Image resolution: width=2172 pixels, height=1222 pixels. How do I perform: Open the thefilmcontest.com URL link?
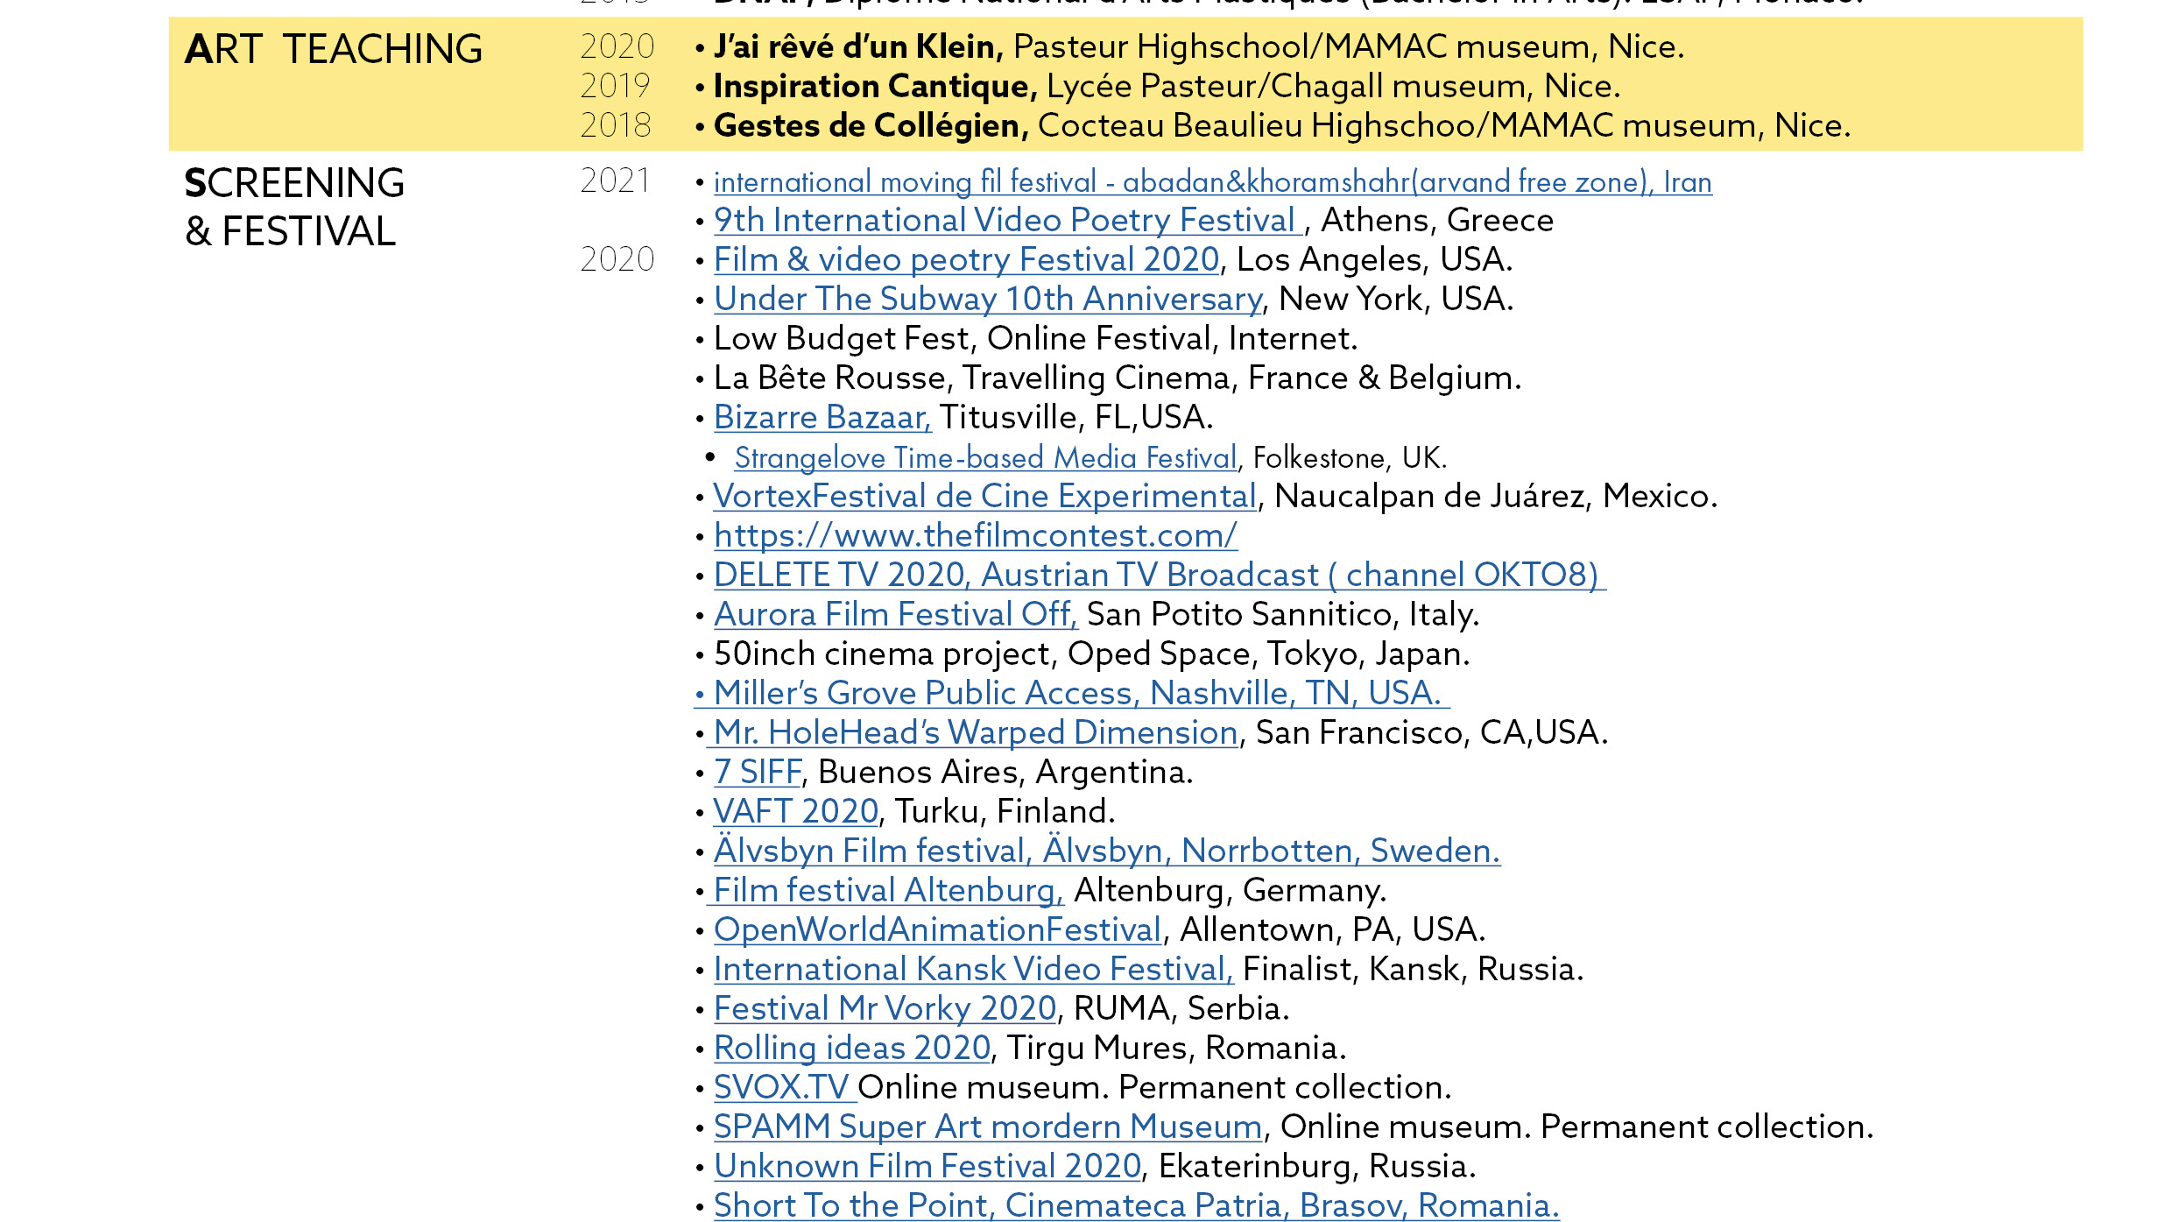[x=975, y=536]
